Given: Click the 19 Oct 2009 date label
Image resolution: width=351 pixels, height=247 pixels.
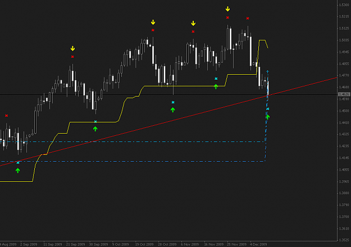Looking at the screenshot, I should tap(144, 244).
